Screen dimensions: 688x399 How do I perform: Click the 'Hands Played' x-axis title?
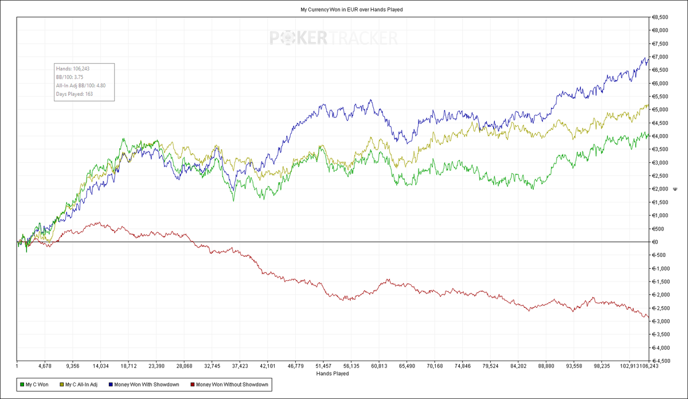tap(333, 373)
